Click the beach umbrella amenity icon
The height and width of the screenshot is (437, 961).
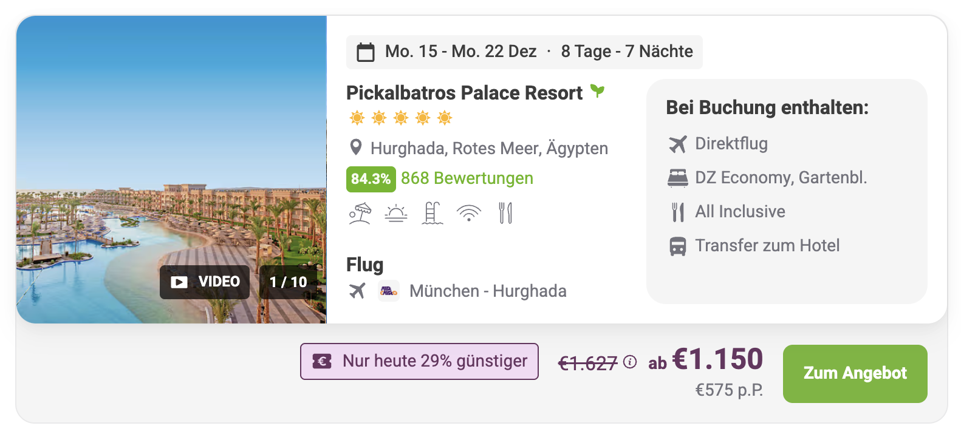360,213
